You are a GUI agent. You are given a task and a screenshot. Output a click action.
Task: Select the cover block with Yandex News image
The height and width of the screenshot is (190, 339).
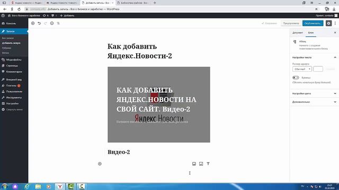tap(159, 104)
